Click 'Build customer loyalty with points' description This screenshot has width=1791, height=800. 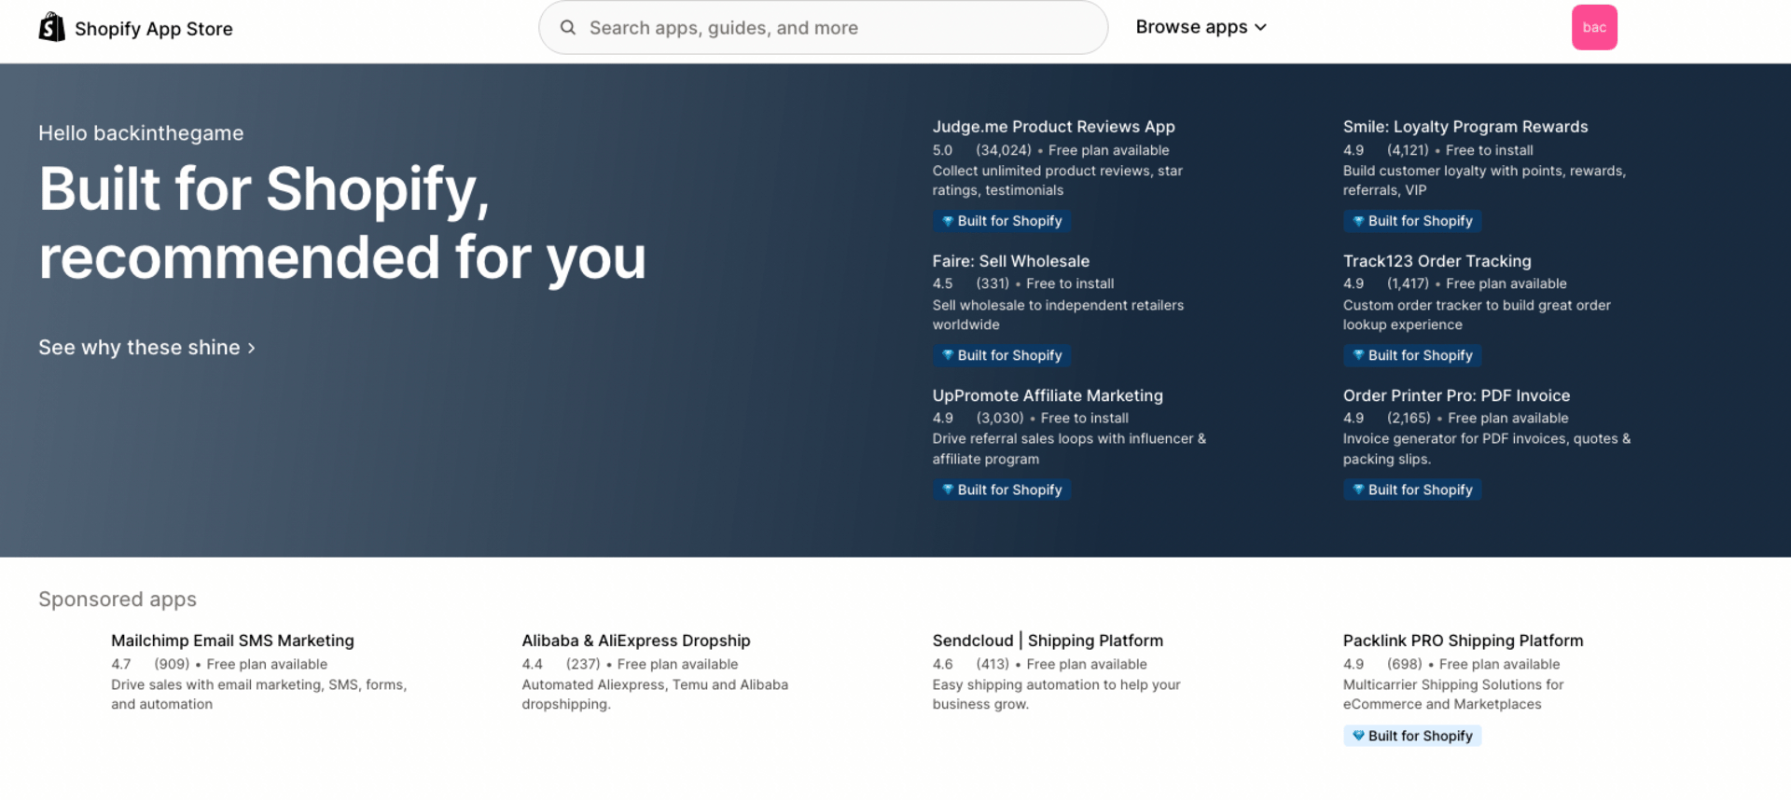[1484, 180]
